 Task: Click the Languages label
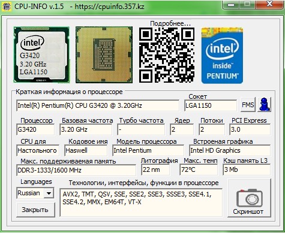[x=36, y=181]
